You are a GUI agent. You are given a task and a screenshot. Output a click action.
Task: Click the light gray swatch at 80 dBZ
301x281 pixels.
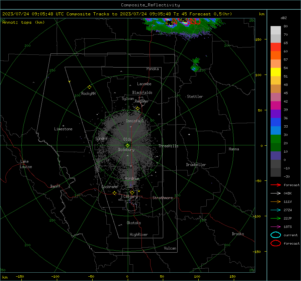click(x=276, y=30)
